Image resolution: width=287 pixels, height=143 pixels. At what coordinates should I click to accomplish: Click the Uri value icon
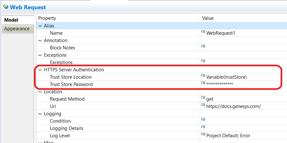(203, 105)
